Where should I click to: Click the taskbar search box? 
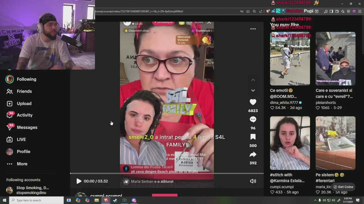click(x=36, y=200)
